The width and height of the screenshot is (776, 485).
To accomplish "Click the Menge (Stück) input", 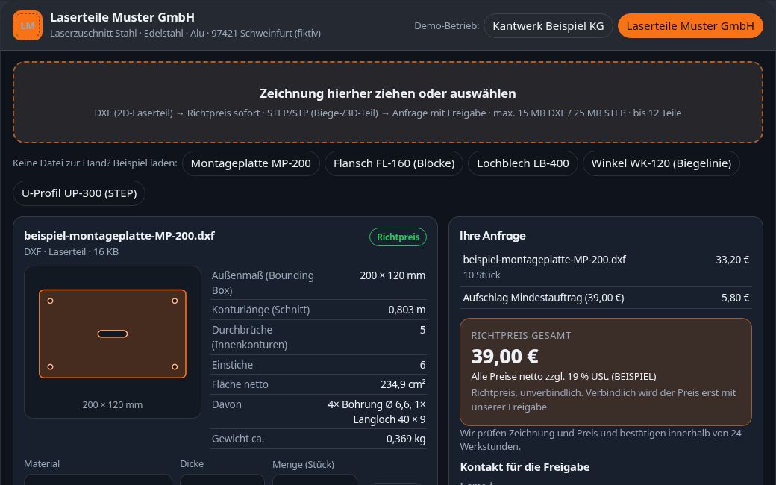I will [x=315, y=480].
